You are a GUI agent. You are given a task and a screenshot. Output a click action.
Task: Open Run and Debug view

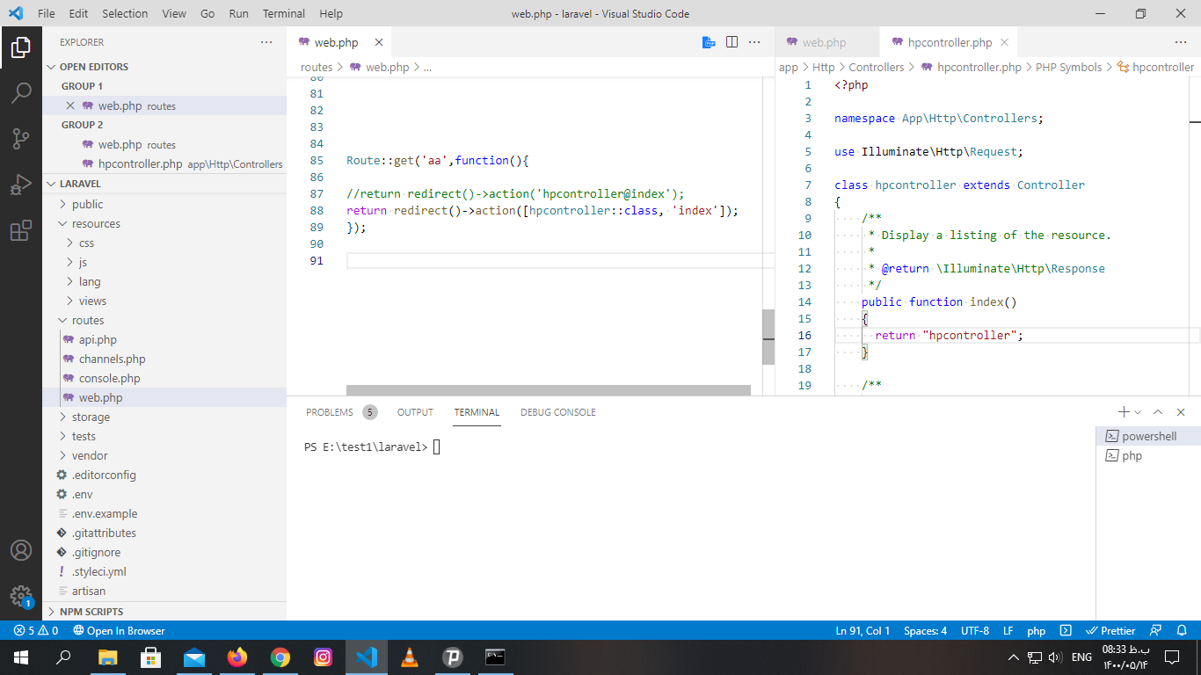(21, 185)
